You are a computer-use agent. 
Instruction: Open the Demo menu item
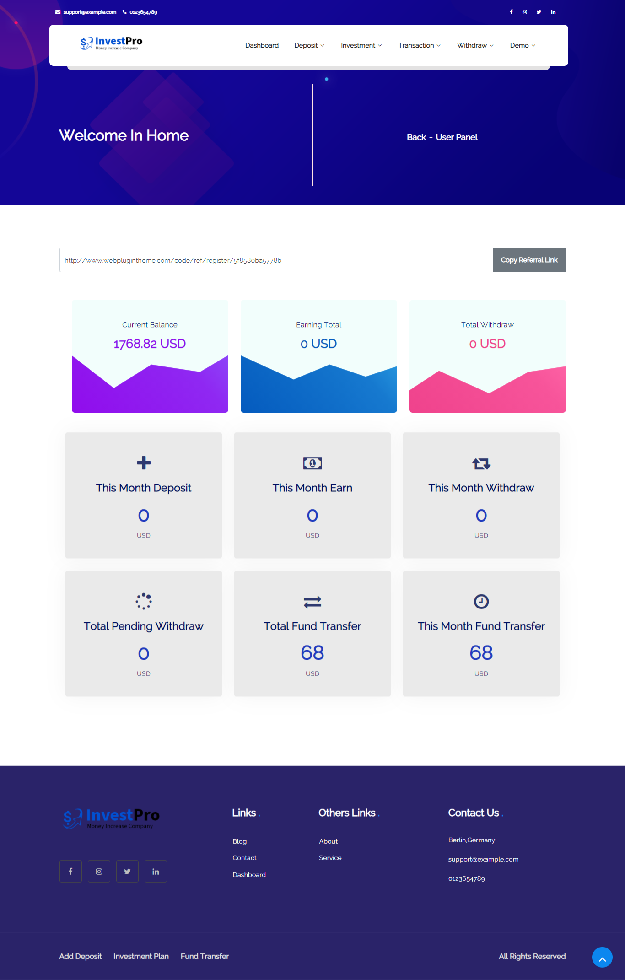[x=523, y=45]
